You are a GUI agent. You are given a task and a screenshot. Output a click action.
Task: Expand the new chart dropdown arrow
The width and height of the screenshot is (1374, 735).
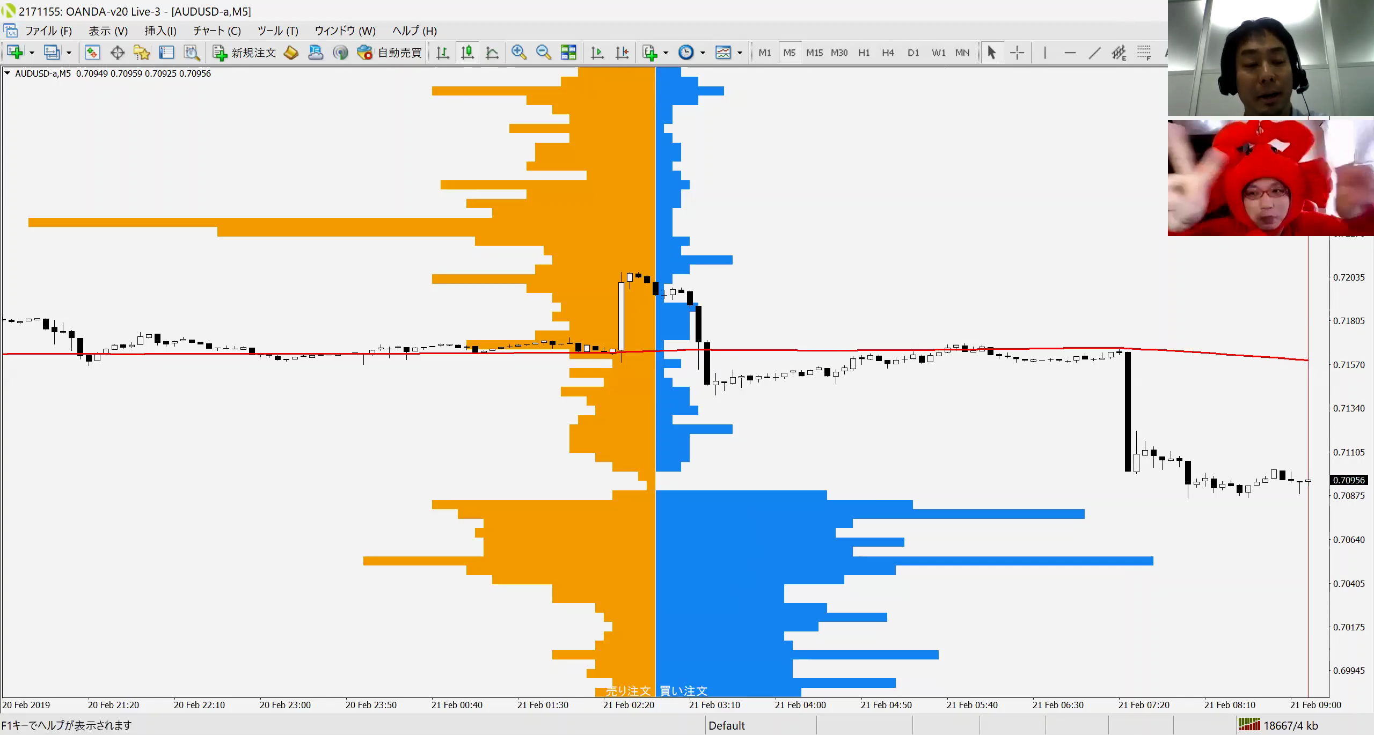(32, 53)
